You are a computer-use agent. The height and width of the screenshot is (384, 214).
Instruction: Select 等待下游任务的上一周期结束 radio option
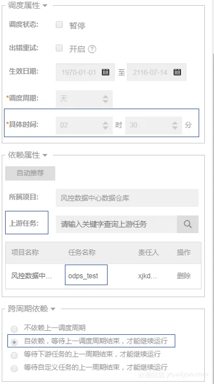[x=14, y=355]
